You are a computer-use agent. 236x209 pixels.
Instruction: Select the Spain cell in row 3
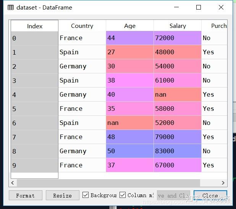click(x=82, y=80)
